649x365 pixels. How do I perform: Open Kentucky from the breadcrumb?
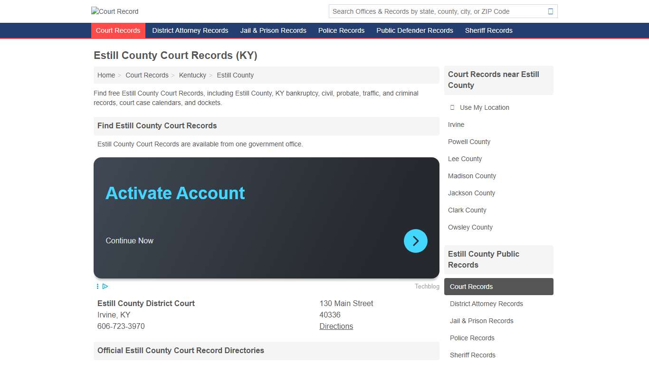pos(192,75)
